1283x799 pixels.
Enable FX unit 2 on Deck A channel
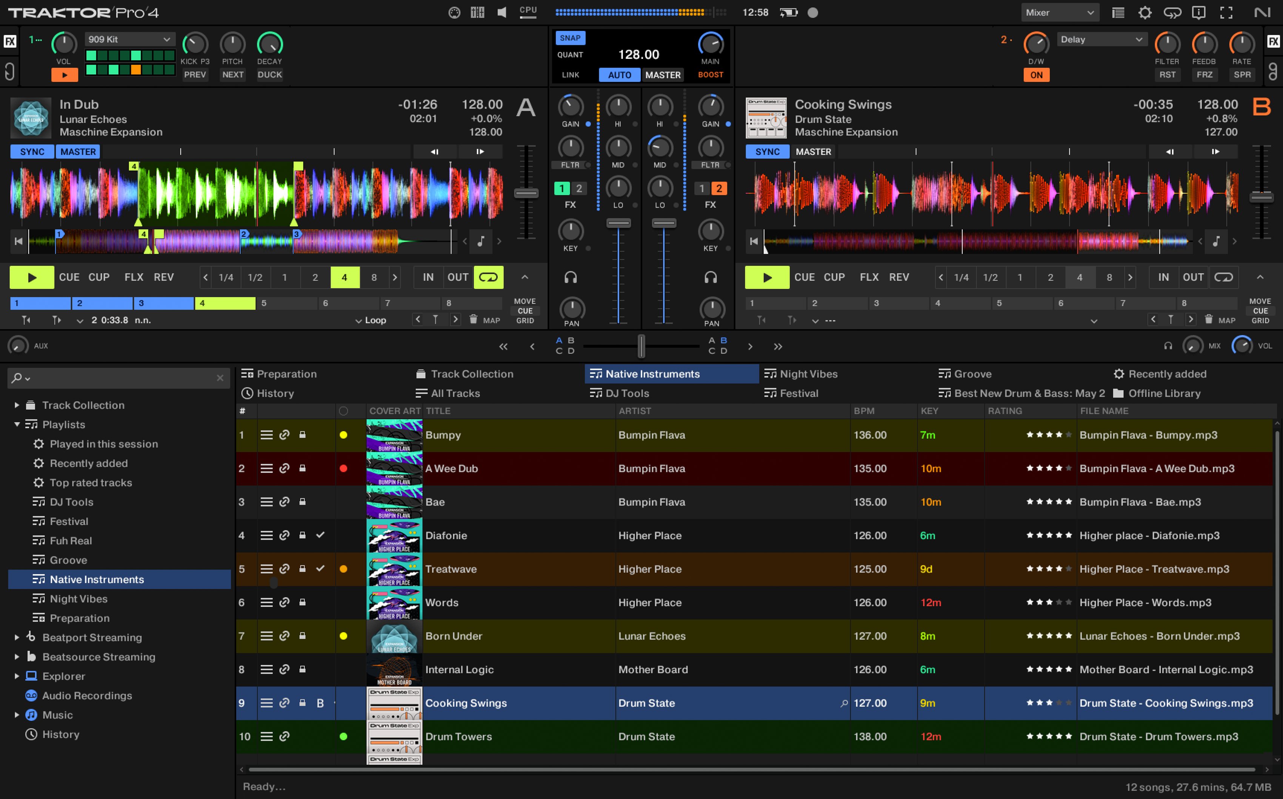pos(579,188)
